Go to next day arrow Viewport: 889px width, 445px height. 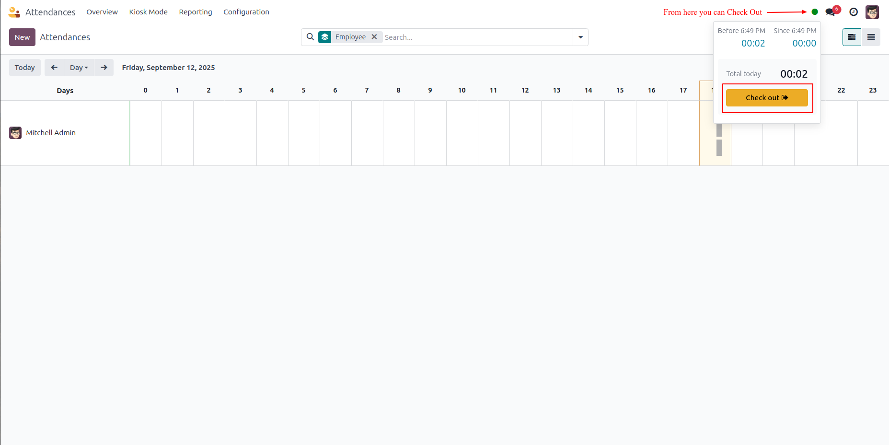pyautogui.click(x=104, y=68)
